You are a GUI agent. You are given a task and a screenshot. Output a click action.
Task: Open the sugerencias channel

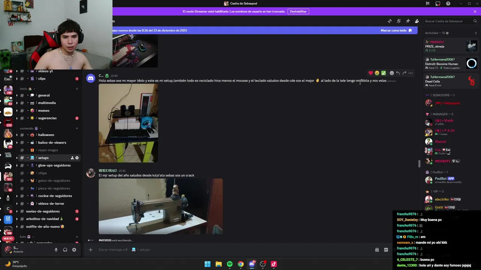[x=49, y=118]
